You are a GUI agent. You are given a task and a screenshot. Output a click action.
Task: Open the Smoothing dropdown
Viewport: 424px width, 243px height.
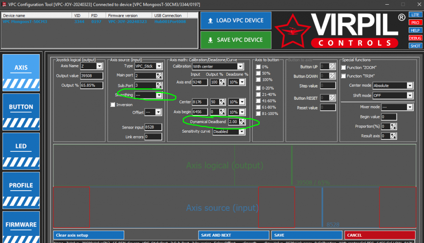pyautogui.click(x=159, y=95)
